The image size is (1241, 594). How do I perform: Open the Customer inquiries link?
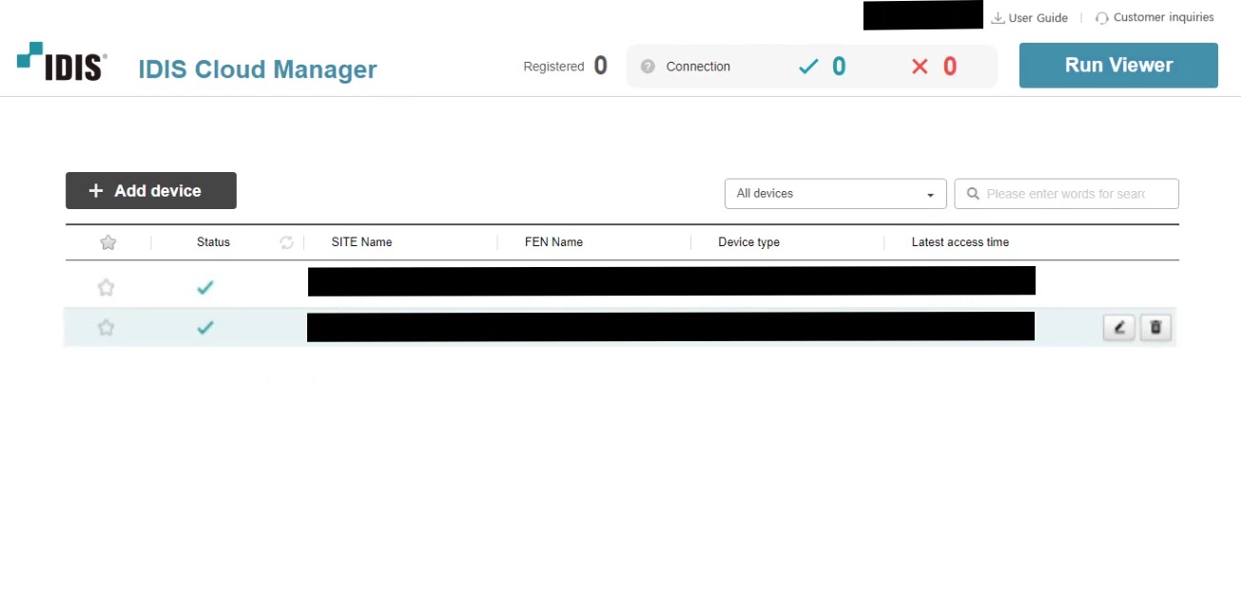pos(1163,17)
